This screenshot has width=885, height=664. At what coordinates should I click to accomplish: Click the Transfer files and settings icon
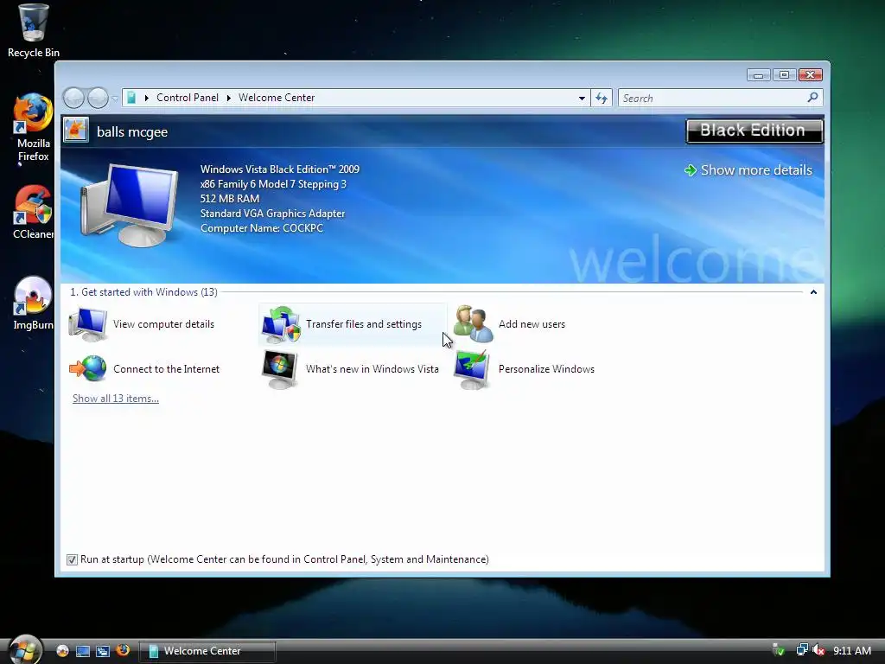point(281,325)
